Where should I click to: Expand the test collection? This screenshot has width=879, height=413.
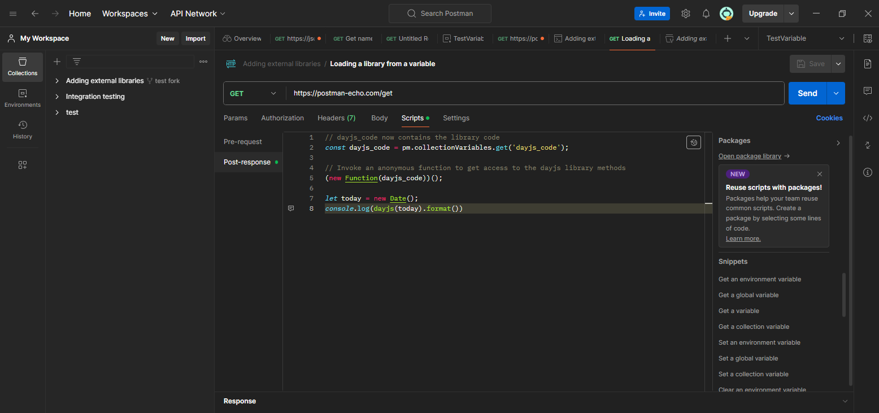tap(57, 112)
